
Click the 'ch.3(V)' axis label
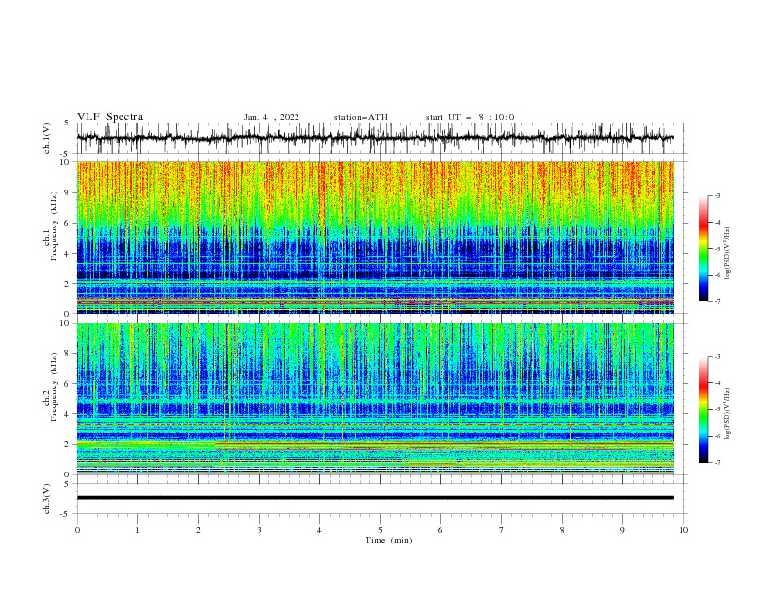(x=47, y=499)
